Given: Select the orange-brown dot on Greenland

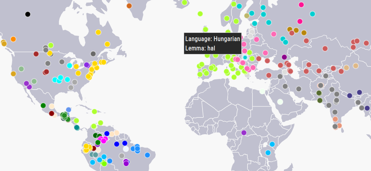Looking at the screenshot, I should 129,5.
